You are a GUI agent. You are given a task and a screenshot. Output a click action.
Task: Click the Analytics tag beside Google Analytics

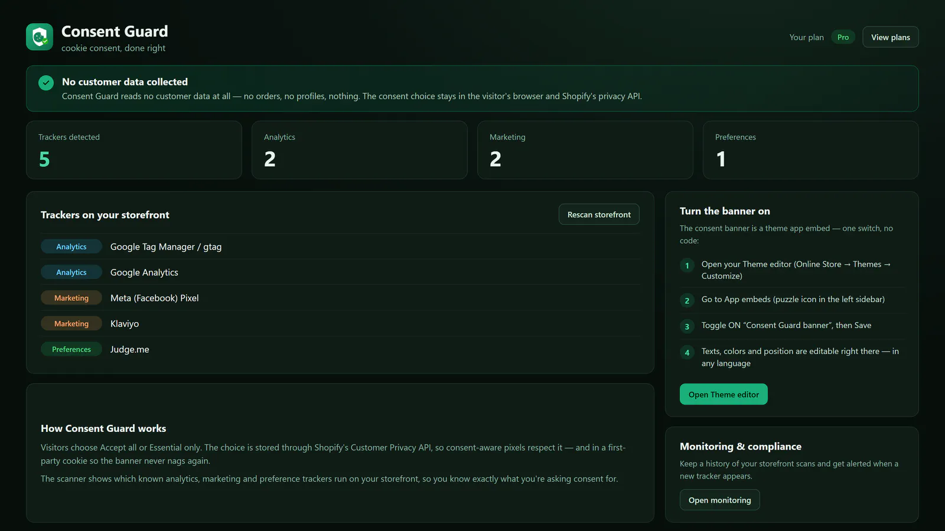71,273
